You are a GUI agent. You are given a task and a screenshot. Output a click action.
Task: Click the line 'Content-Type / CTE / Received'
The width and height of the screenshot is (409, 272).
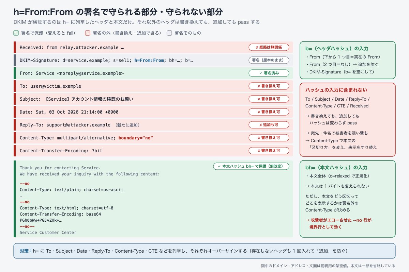337,106
